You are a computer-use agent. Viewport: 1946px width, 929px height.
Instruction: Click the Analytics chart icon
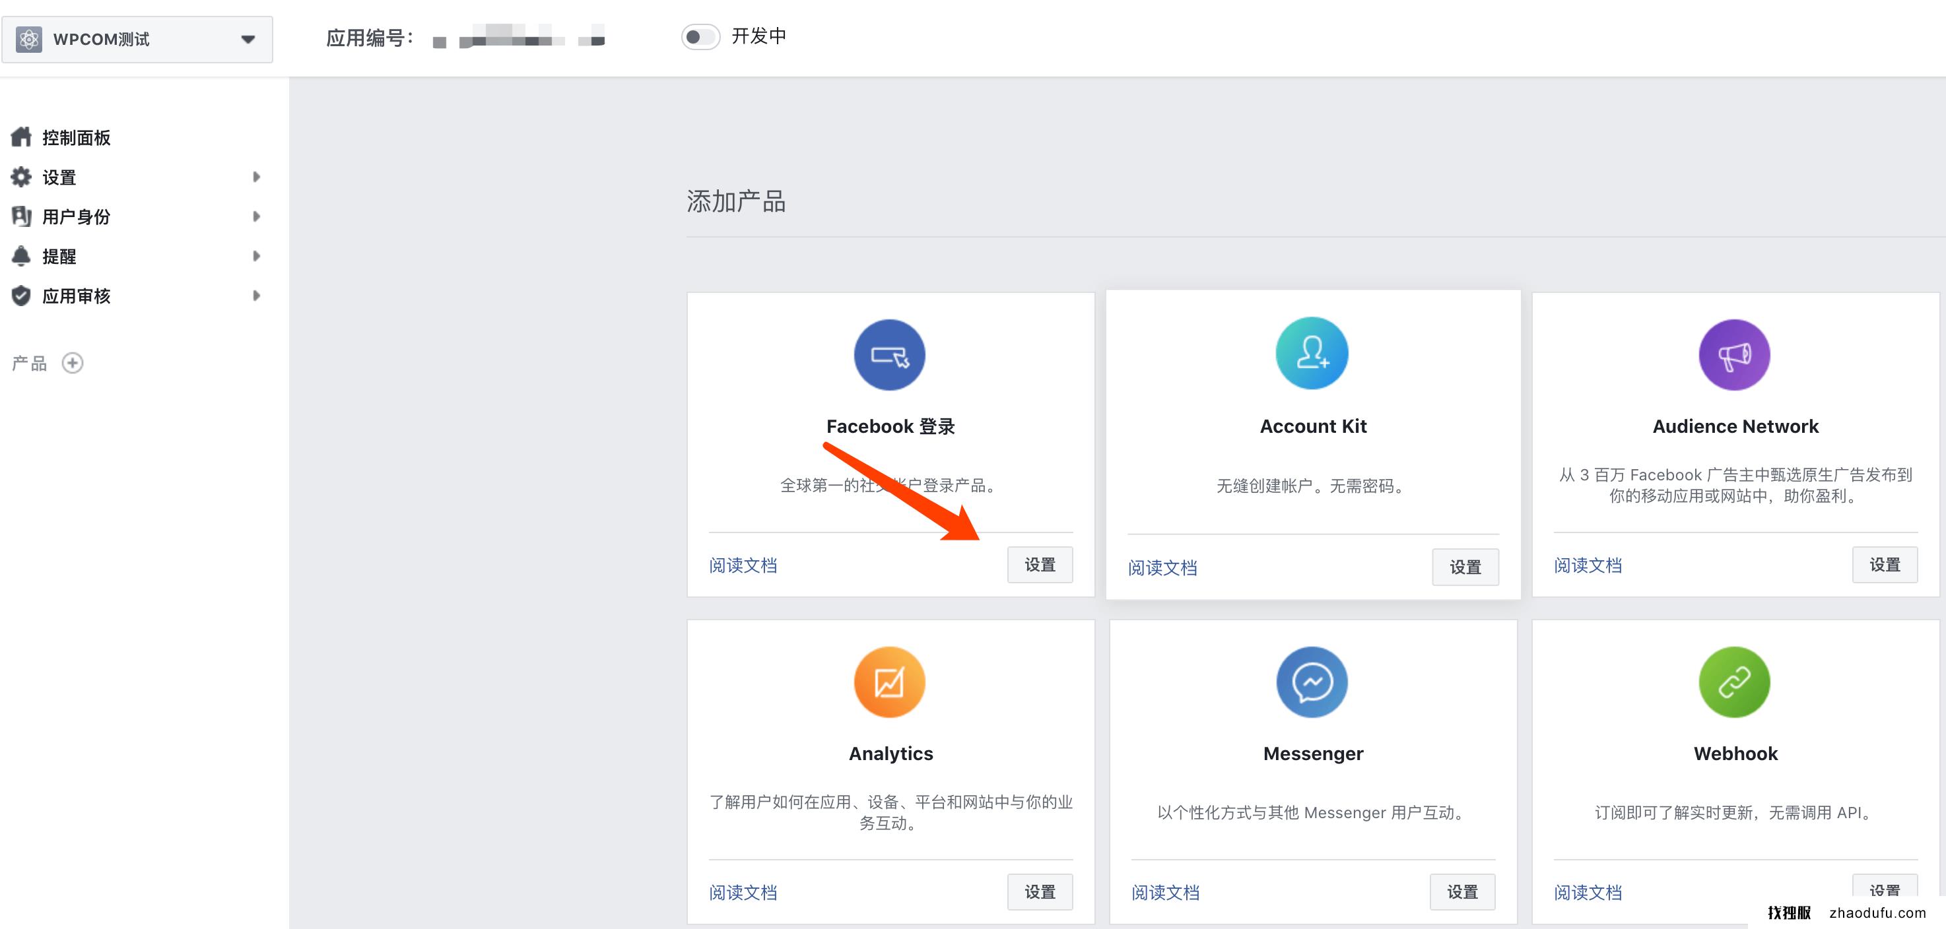pyautogui.click(x=889, y=682)
